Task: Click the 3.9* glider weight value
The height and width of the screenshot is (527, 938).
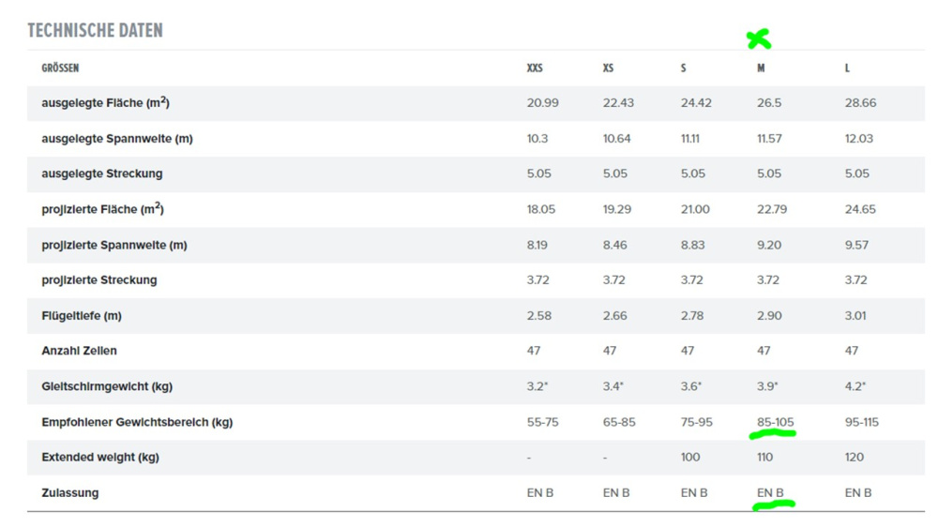Action: [x=767, y=386]
